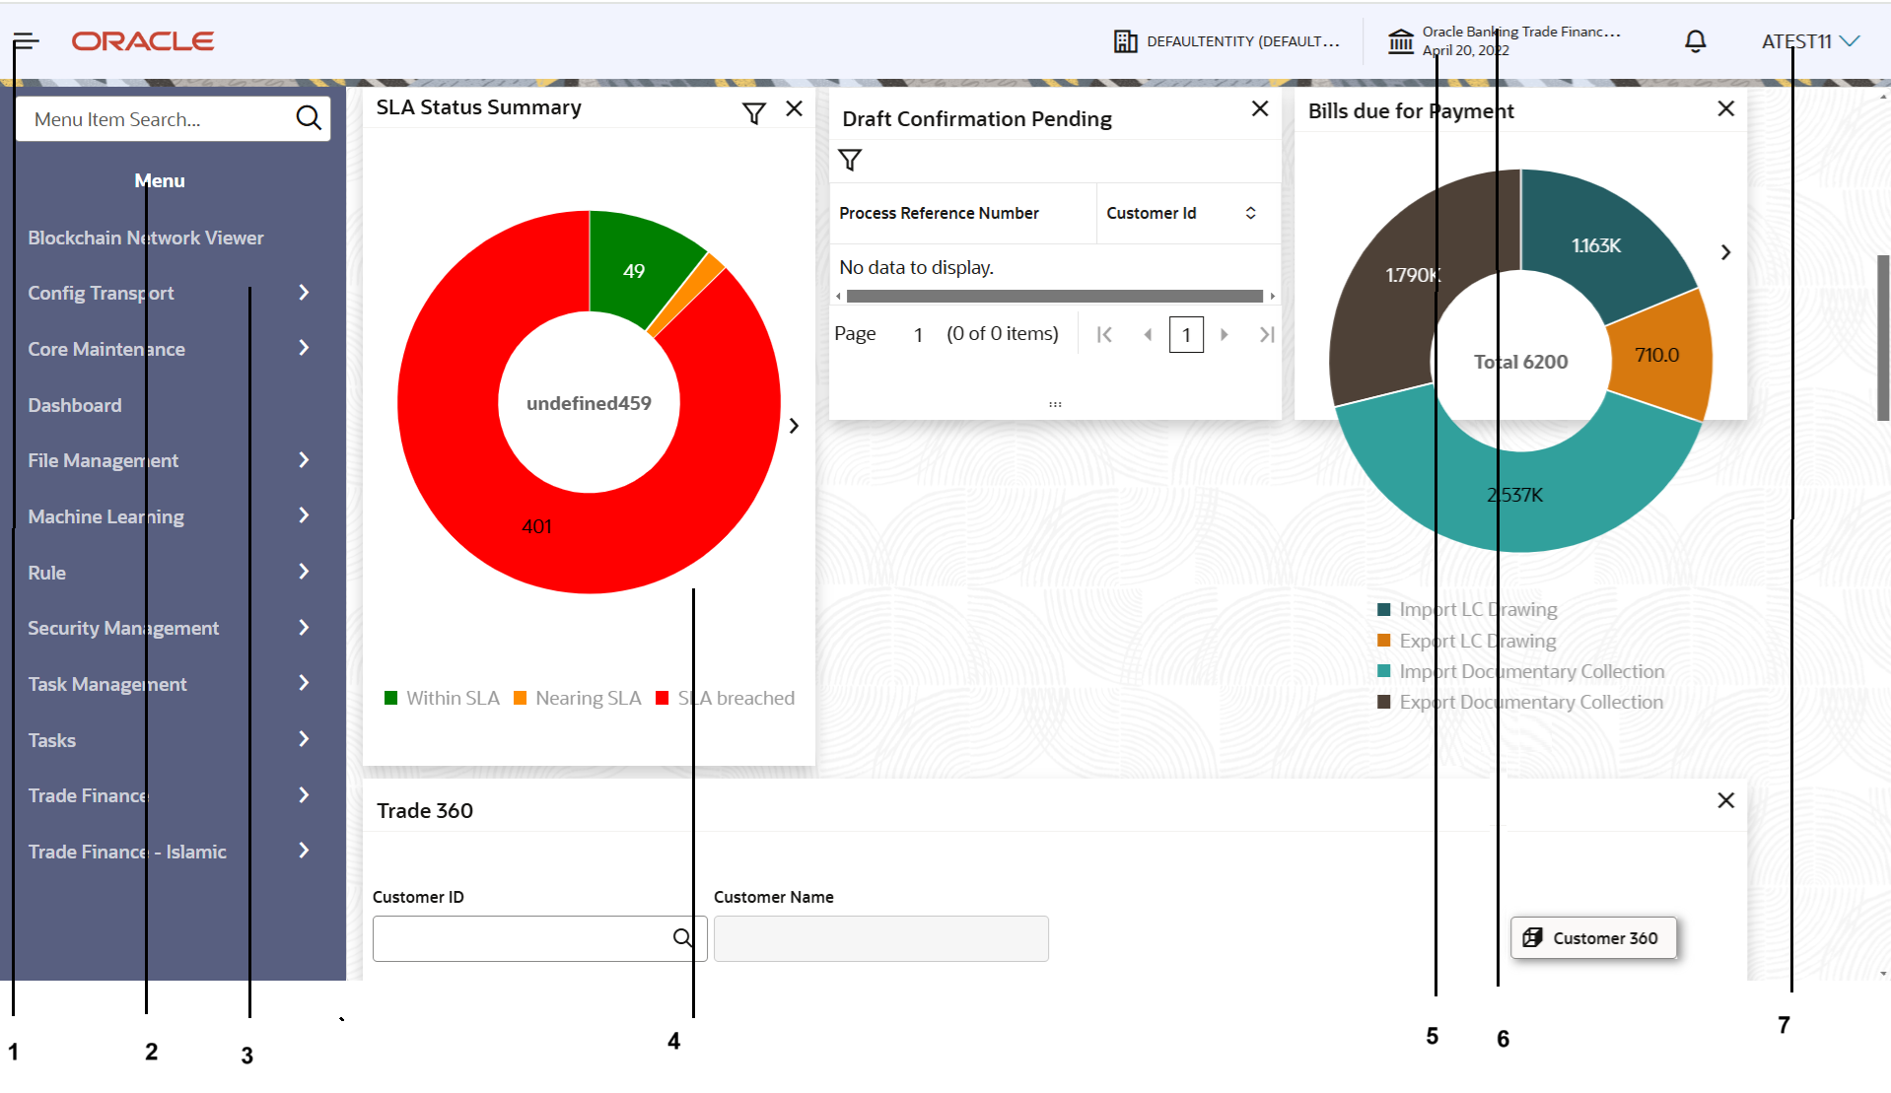The height and width of the screenshot is (1093, 1891).
Task: Click the Menu Item Search magnifier icon
Action: coord(309,118)
